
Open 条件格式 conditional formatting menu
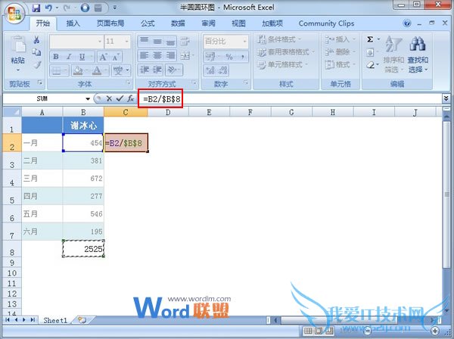click(279, 39)
